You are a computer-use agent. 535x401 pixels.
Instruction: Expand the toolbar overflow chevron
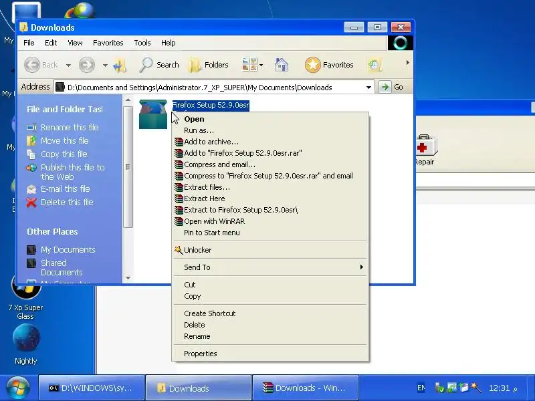pyautogui.click(x=407, y=63)
